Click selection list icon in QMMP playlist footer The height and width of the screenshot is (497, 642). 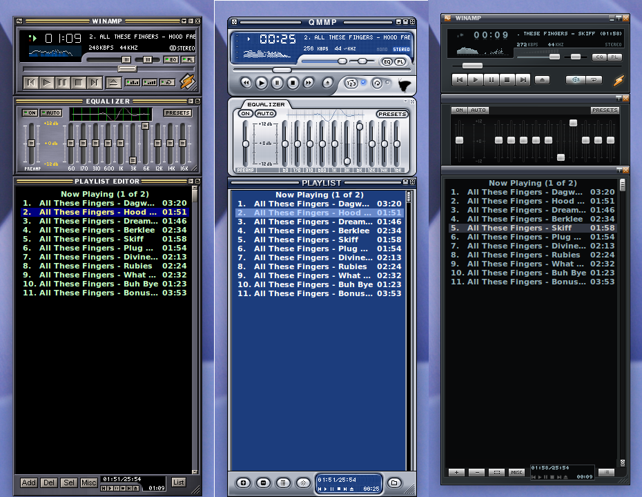pos(283,483)
